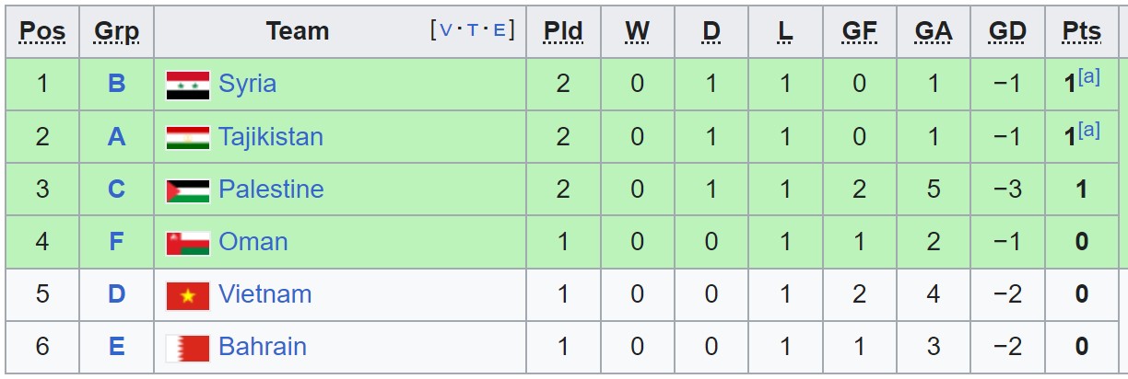Click the Tajikistan flag icon
The image size is (1128, 379).
pyautogui.click(x=188, y=138)
